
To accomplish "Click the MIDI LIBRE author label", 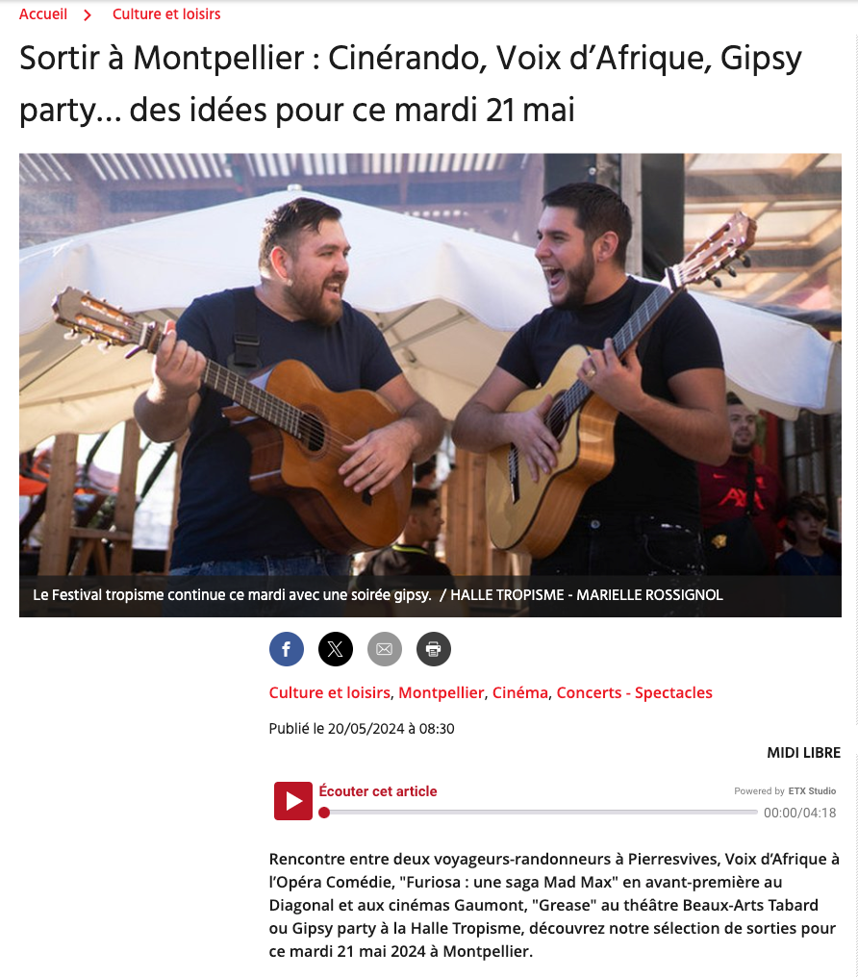I will coord(803,753).
